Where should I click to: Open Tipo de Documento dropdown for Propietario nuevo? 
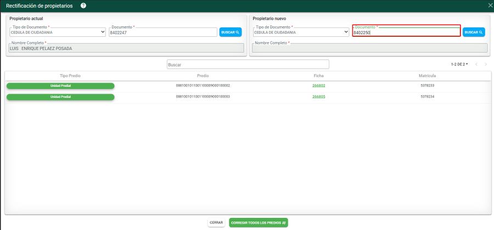point(301,32)
